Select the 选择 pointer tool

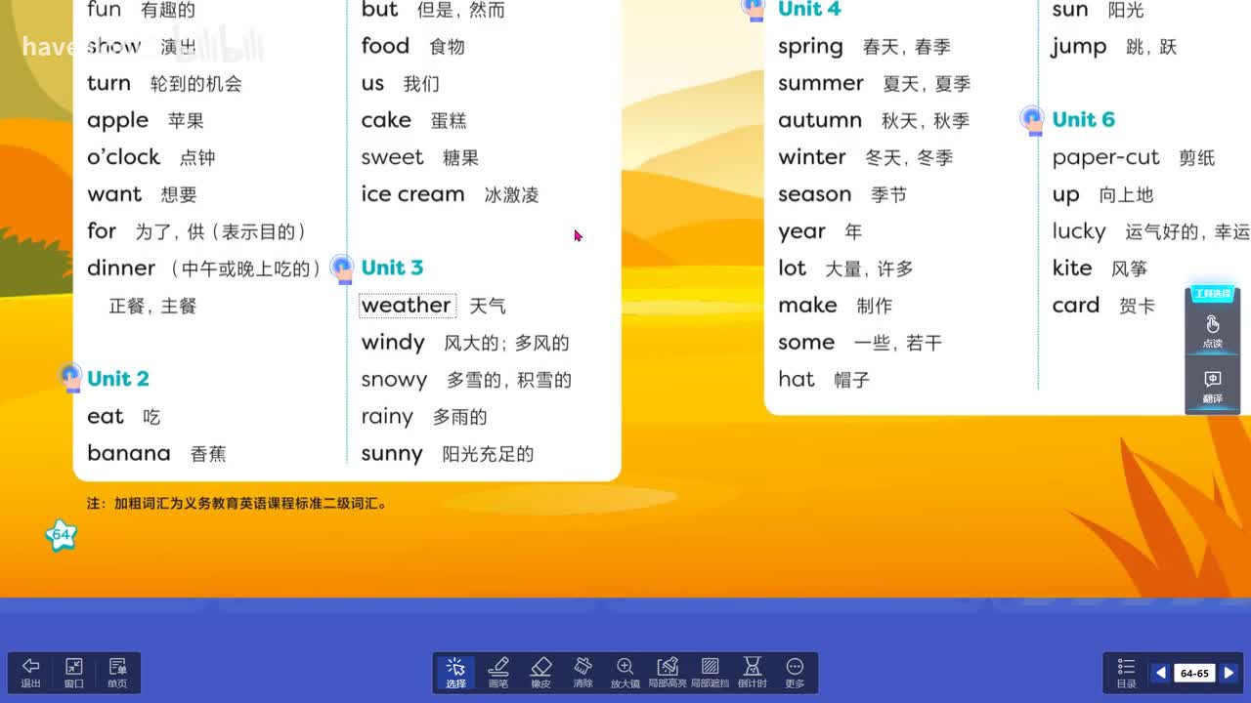pos(455,673)
